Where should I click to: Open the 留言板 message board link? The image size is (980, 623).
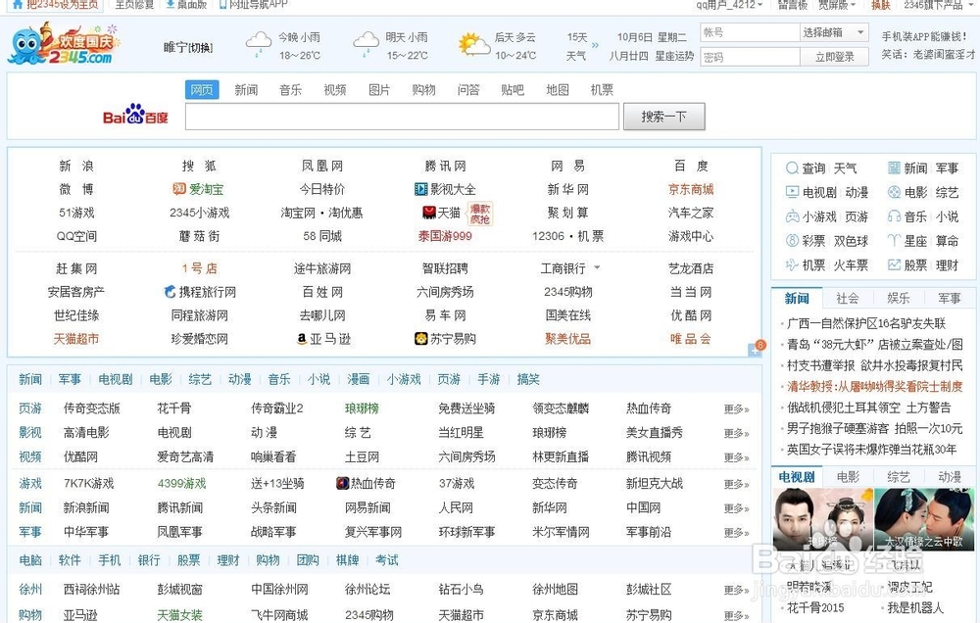click(793, 4)
